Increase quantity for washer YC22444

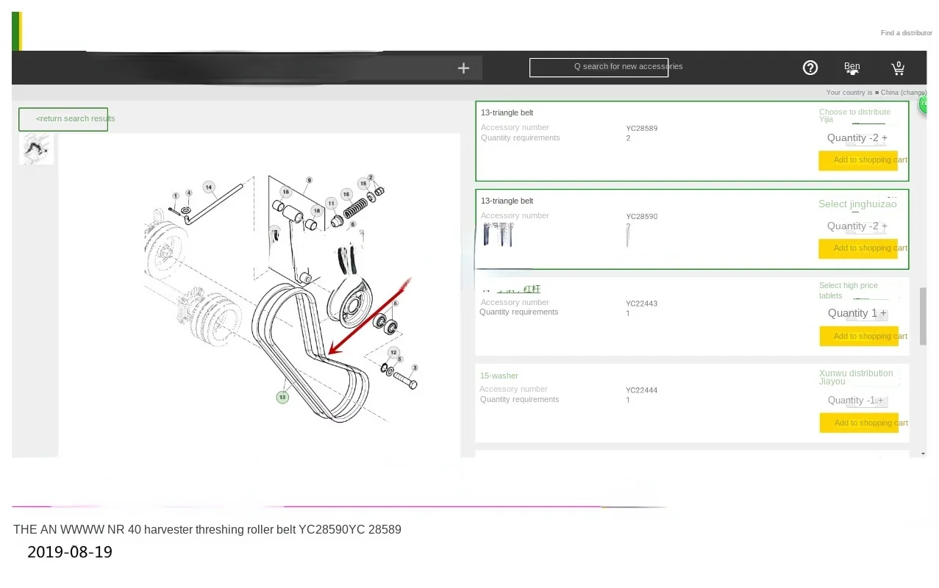coord(880,401)
